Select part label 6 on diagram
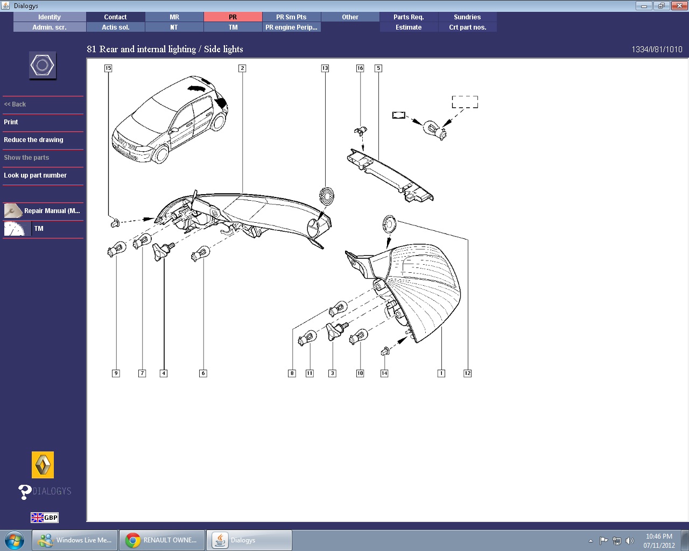The height and width of the screenshot is (551, 689). tap(203, 373)
